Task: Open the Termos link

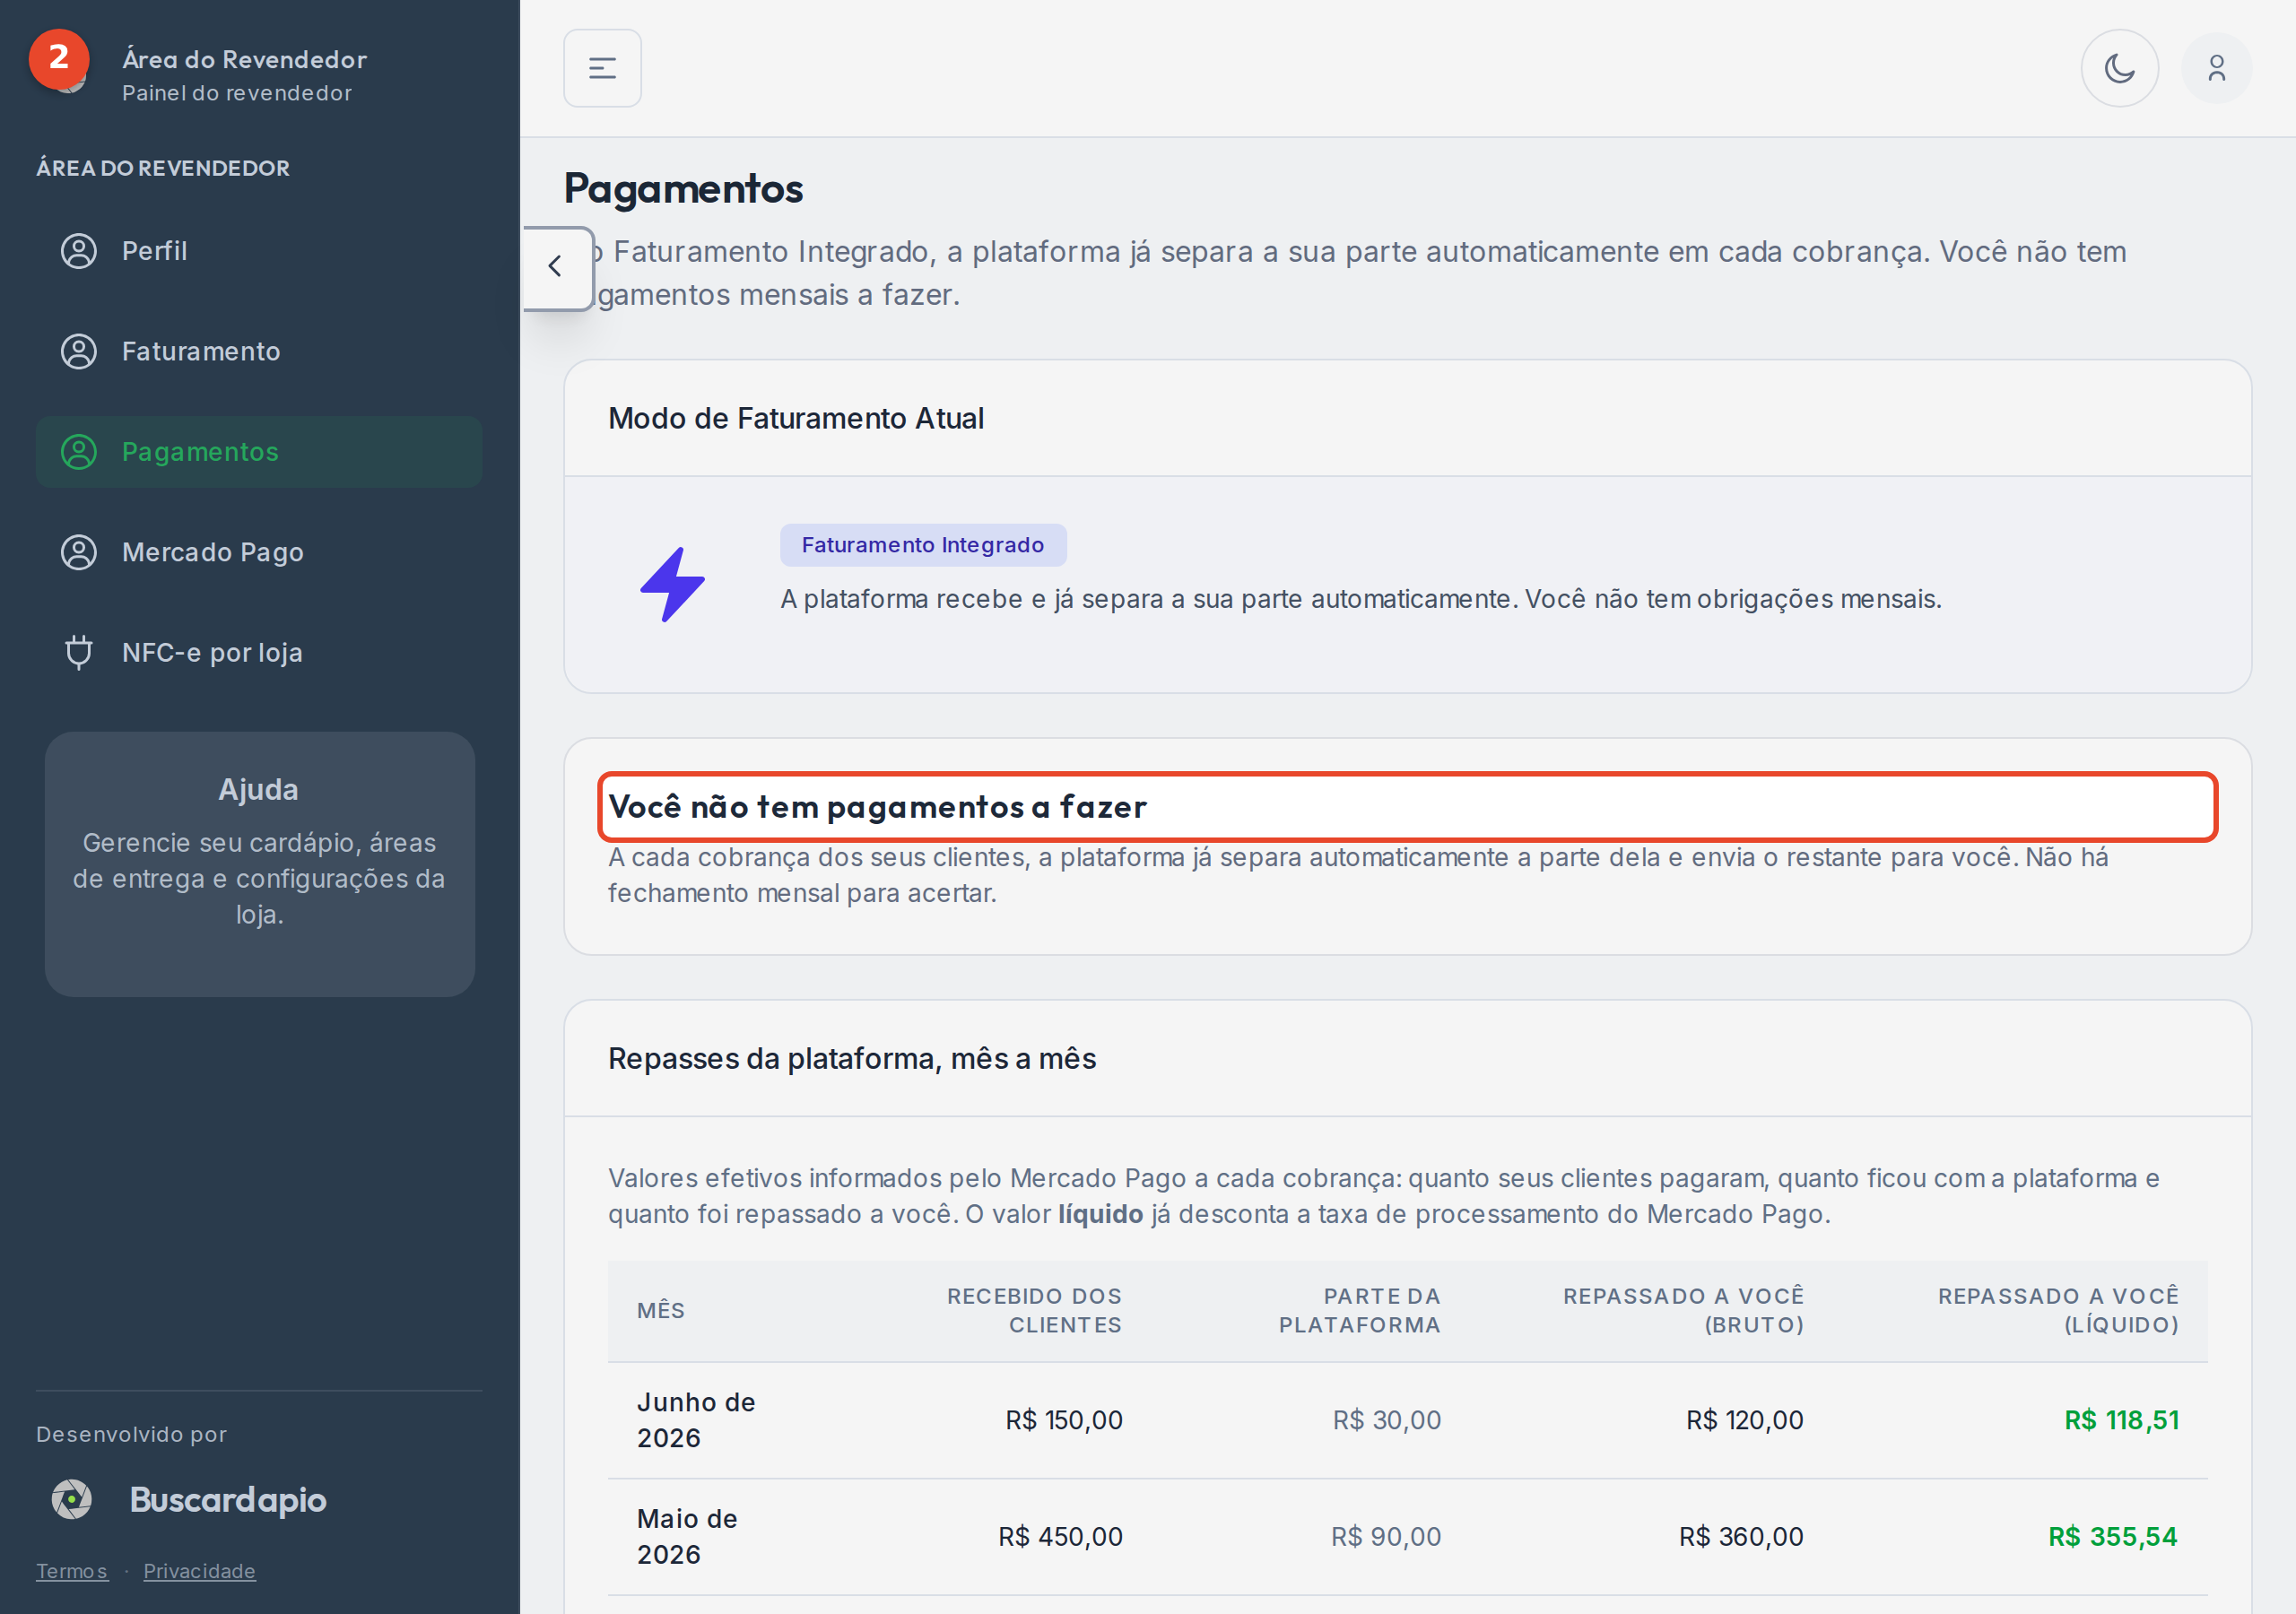Action: [x=72, y=1571]
